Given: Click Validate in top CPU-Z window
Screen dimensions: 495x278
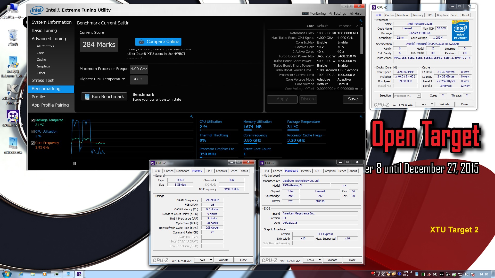Looking at the screenshot, I should 444,104.
